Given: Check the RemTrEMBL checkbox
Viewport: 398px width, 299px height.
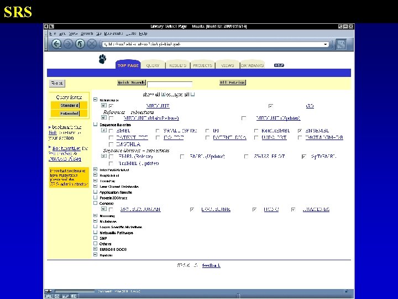Looking at the screenshot, I should [256, 131].
